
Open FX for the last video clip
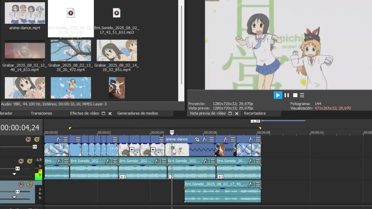[251, 139]
